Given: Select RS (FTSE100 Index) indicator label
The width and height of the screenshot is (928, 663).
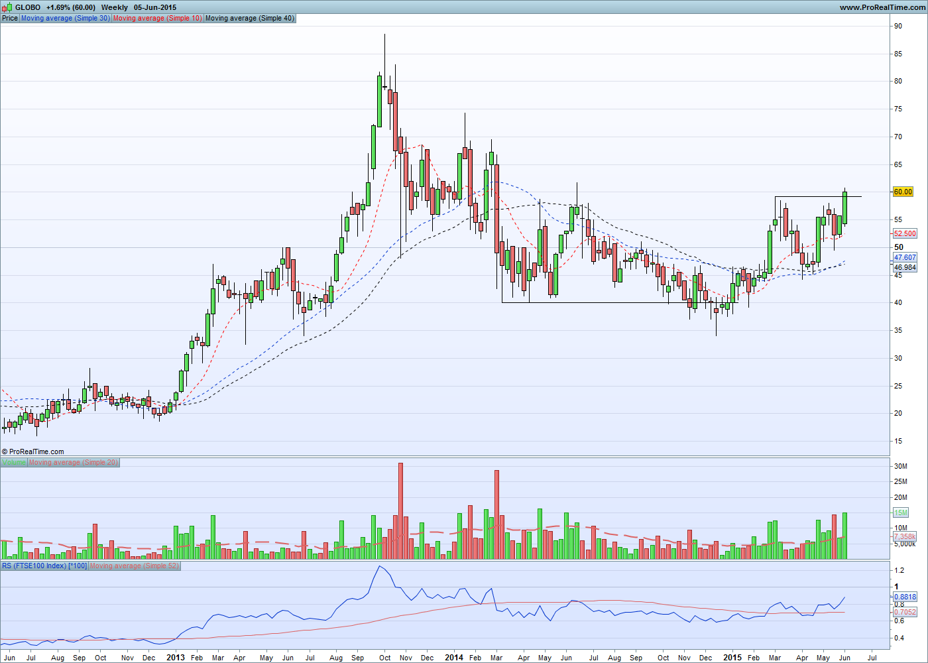Looking at the screenshot, I should [44, 566].
